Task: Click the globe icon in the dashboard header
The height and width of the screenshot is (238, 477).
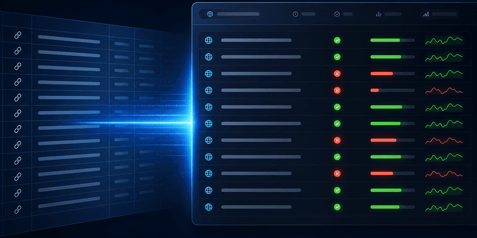Action: point(210,14)
